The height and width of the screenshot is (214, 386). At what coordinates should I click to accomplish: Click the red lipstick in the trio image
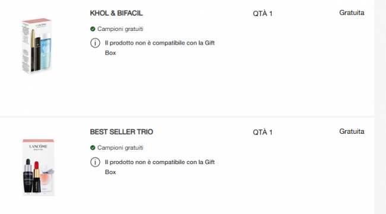37,177
